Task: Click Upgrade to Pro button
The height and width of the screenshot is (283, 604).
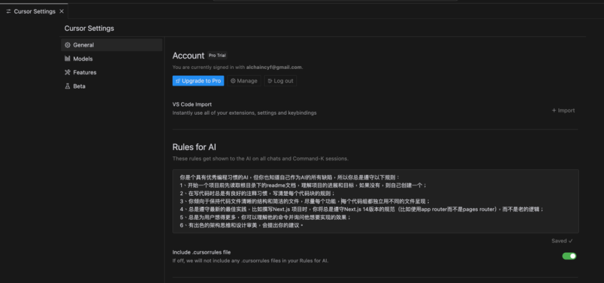Action: pyautogui.click(x=198, y=81)
